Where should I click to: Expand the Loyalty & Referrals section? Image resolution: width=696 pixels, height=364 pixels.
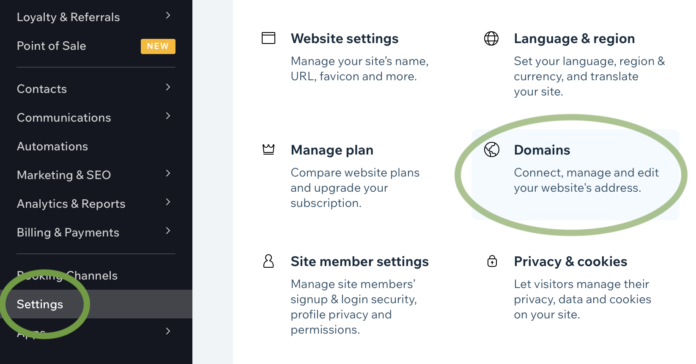point(168,15)
